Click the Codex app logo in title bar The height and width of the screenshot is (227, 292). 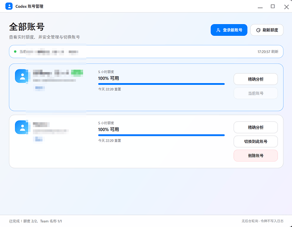click(9, 6)
